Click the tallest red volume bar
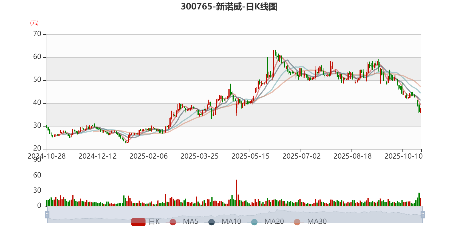 click(237, 193)
